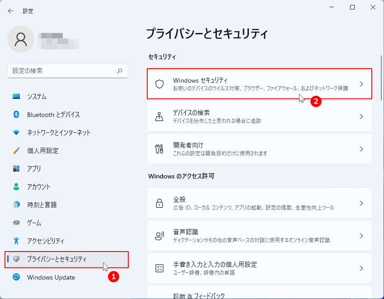Click the user profile avatar
The width and height of the screenshot is (384, 299).
[x=21, y=39]
